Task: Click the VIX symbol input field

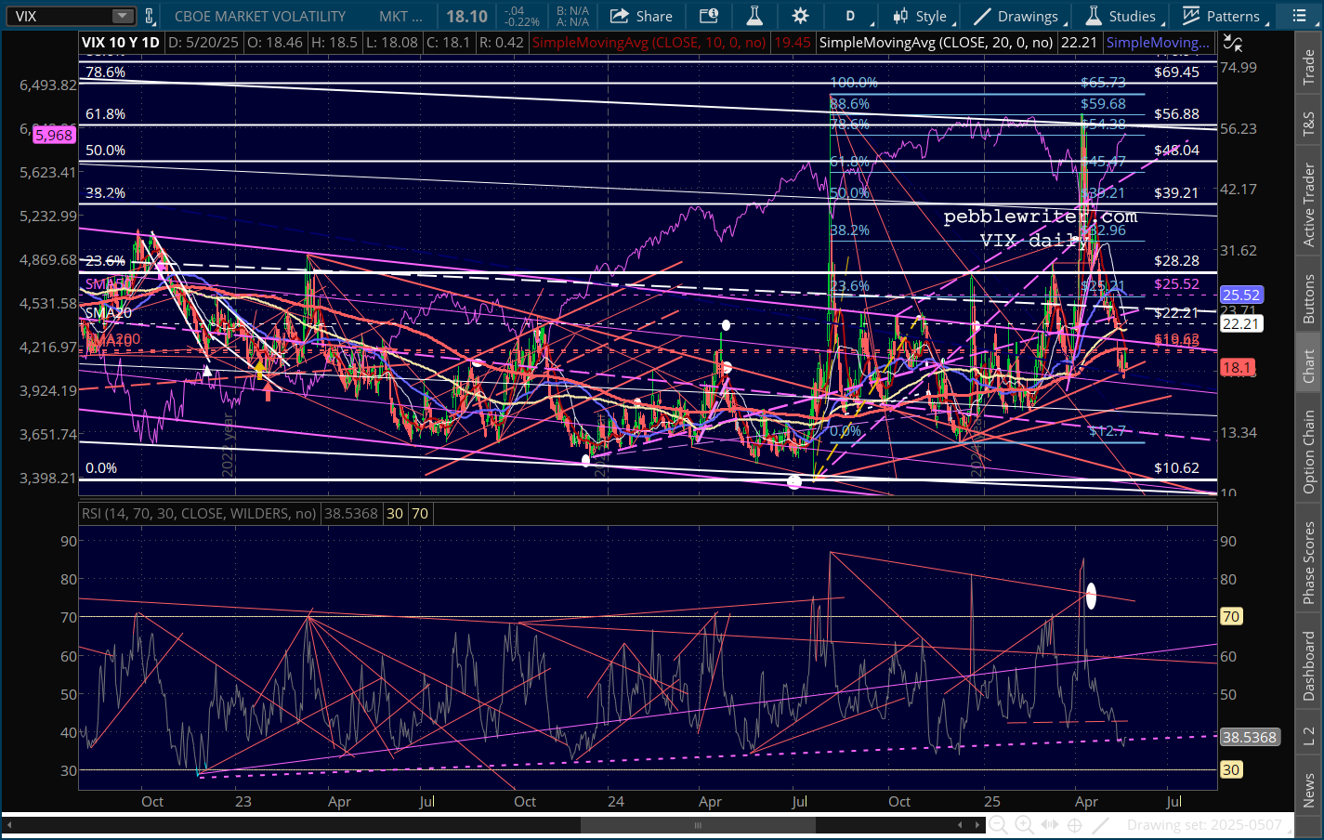Action: click(58, 16)
